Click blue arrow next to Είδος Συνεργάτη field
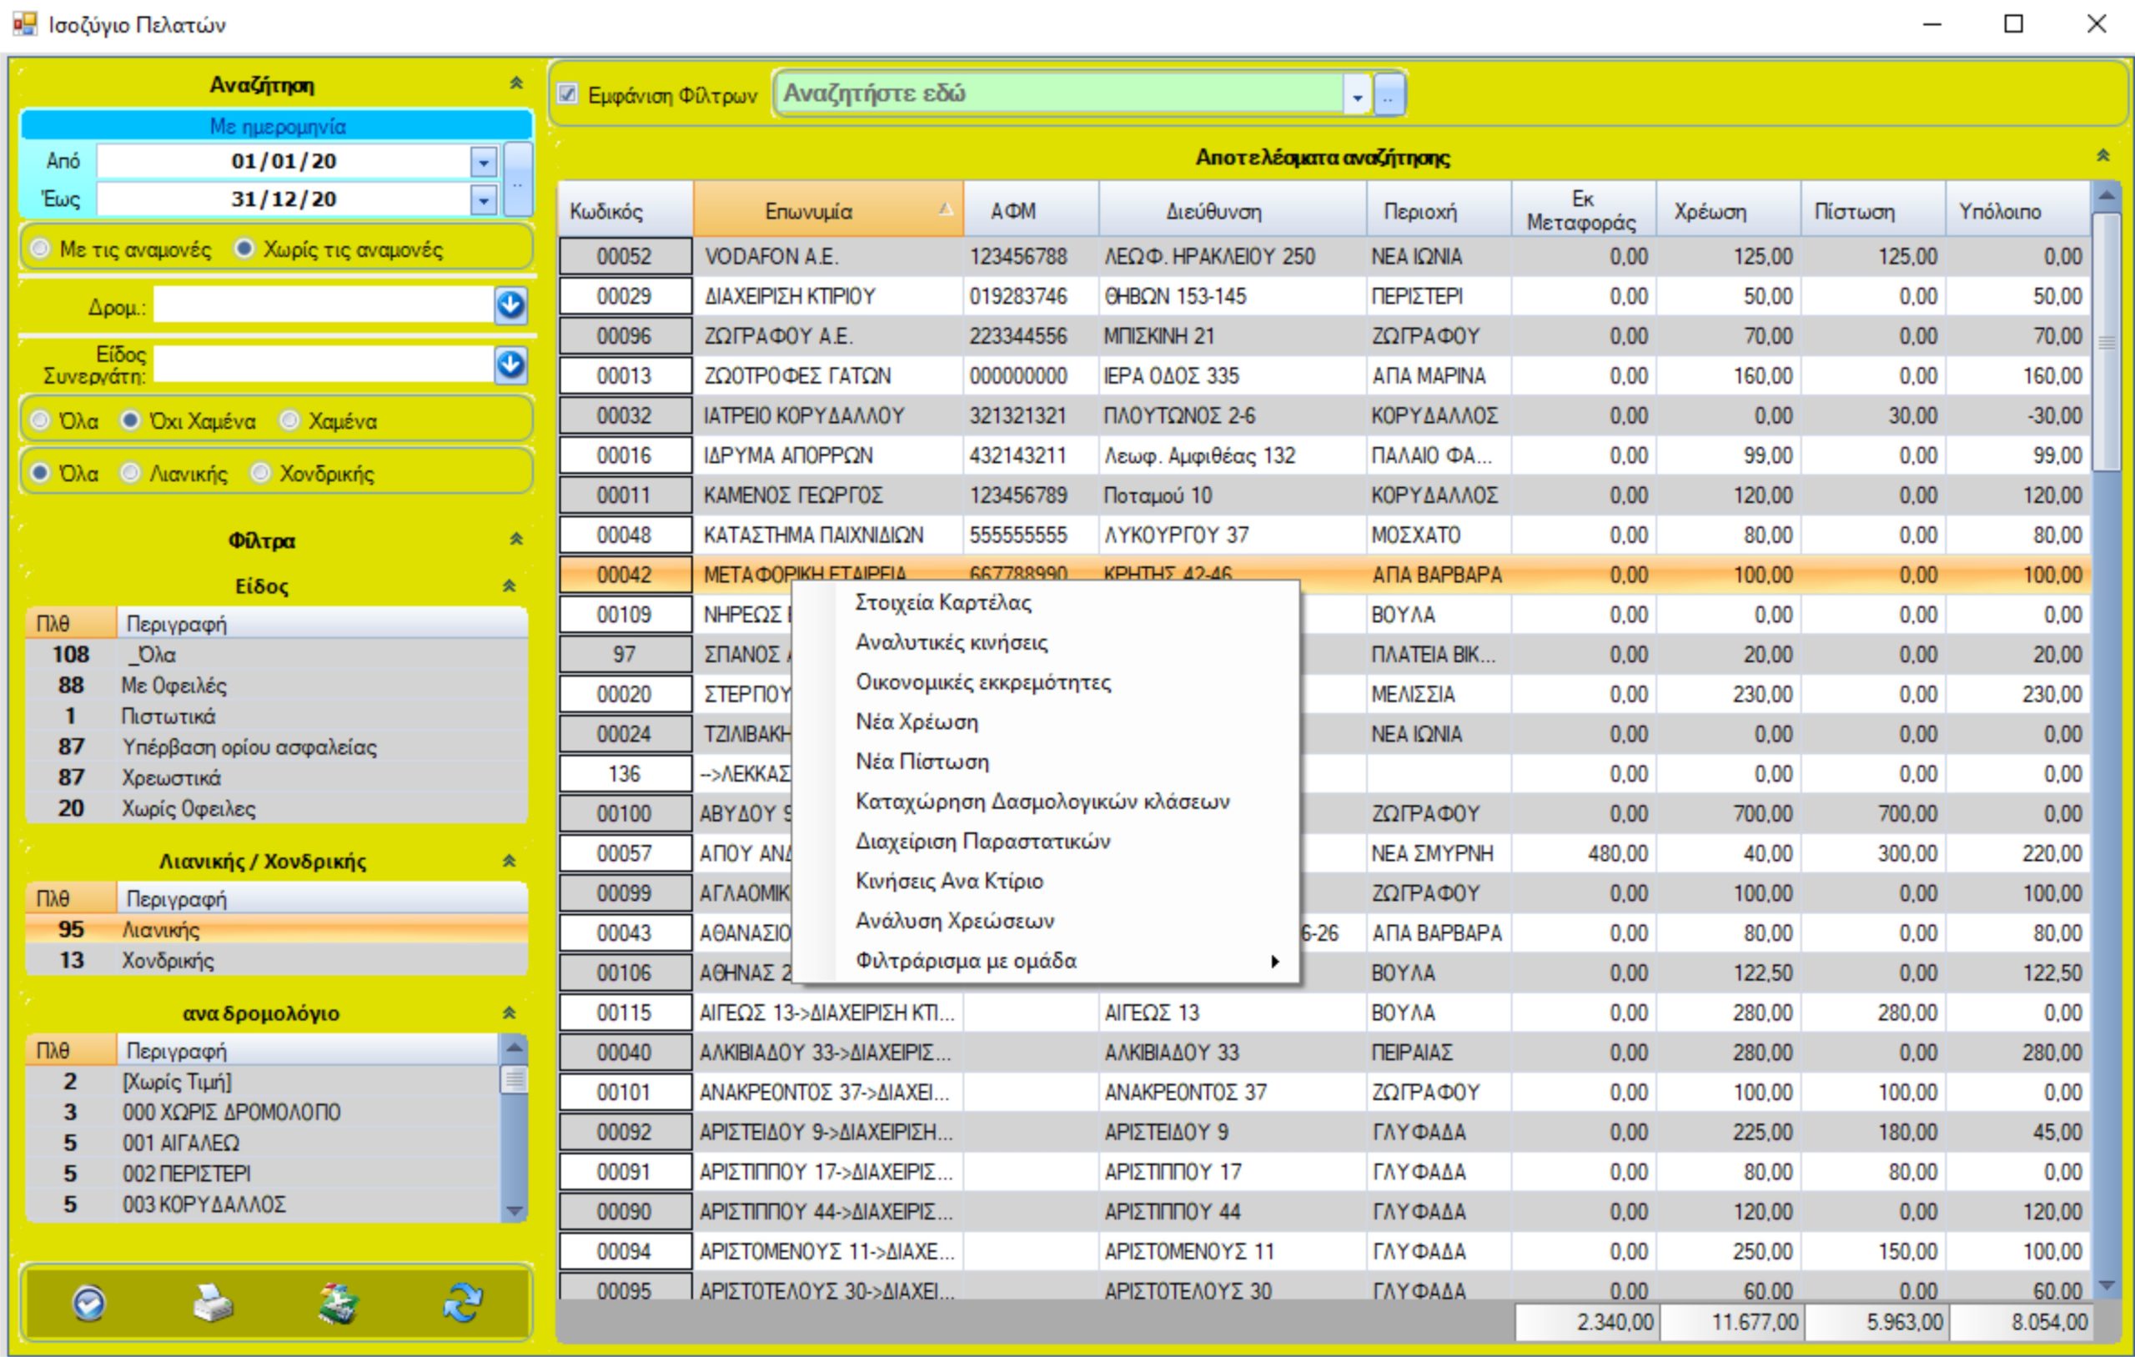This screenshot has width=2135, height=1357. (510, 364)
